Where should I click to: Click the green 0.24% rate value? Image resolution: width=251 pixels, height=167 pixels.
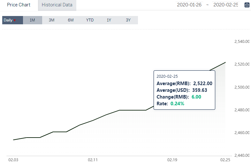point(177,104)
